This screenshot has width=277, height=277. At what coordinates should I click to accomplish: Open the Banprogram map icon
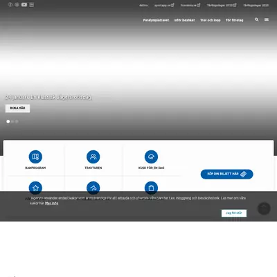35,157
